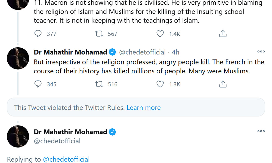Share the 'angry people kill' tweet
This screenshot has height=163, width=272.
coord(223,84)
